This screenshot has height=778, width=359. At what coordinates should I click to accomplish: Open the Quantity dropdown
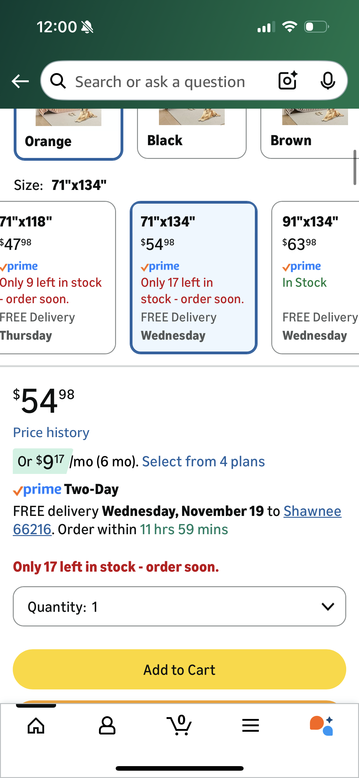pos(179,606)
